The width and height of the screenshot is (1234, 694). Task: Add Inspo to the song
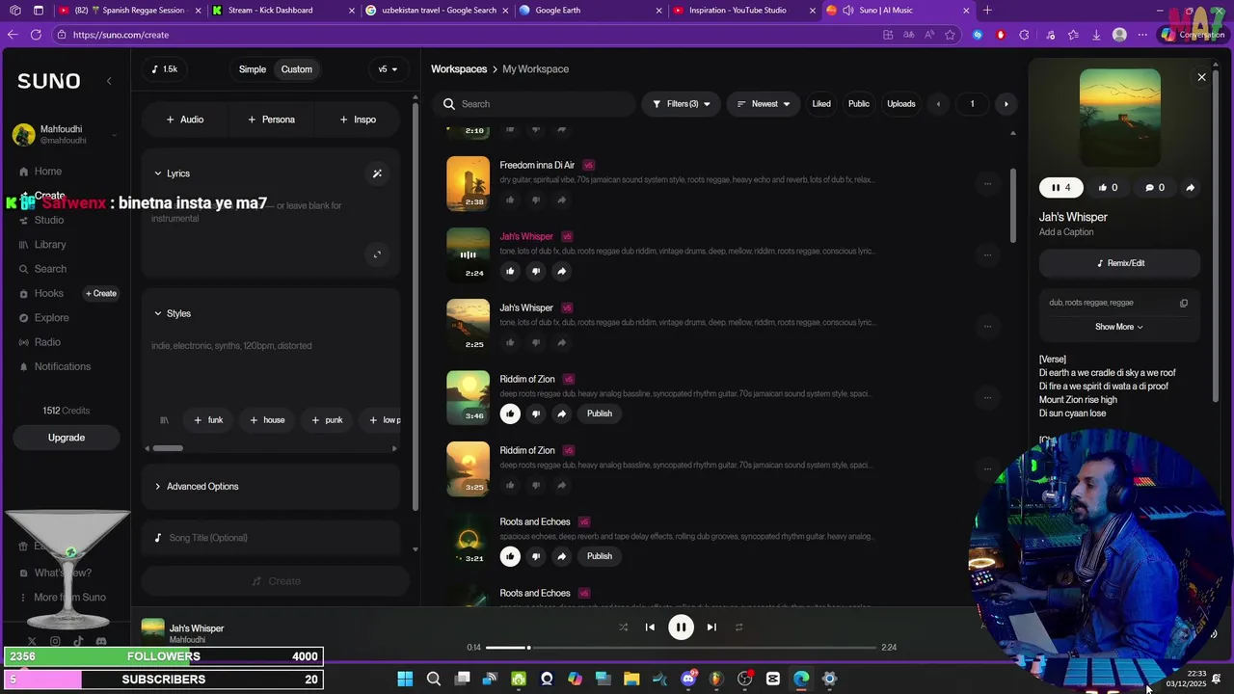point(358,120)
